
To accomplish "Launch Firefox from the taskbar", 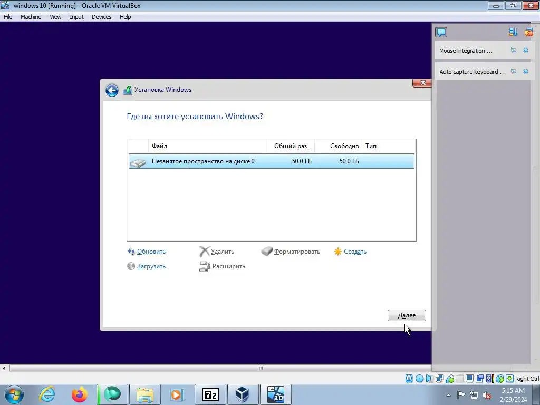I will coord(79,394).
